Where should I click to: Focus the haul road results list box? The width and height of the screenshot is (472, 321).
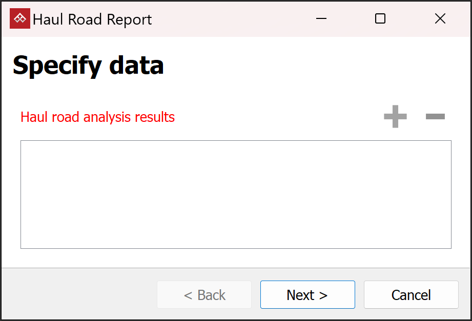click(236, 195)
